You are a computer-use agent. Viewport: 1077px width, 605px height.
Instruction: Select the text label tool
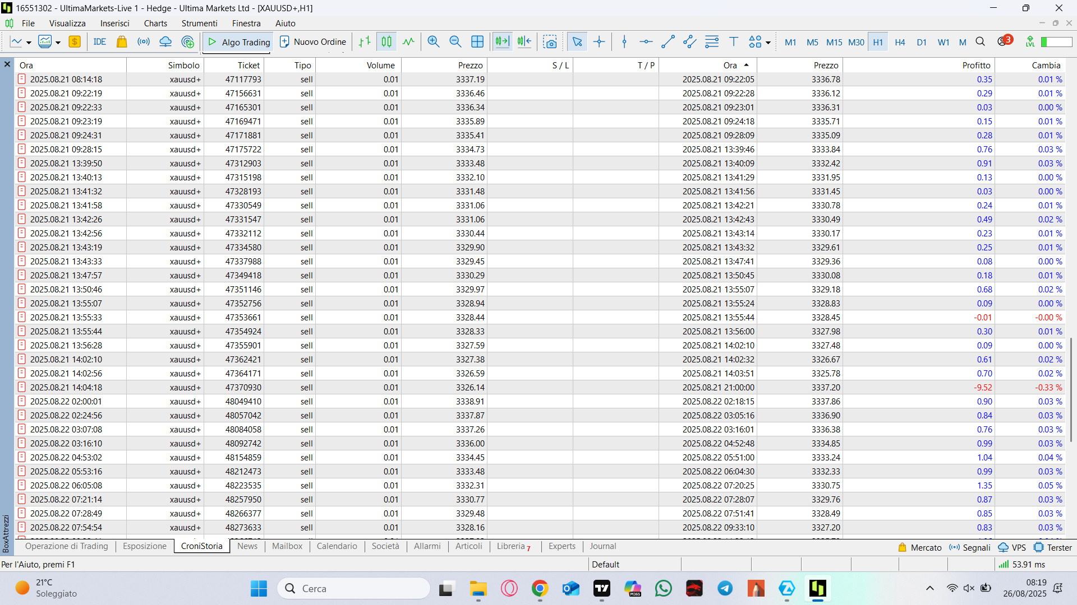(733, 42)
